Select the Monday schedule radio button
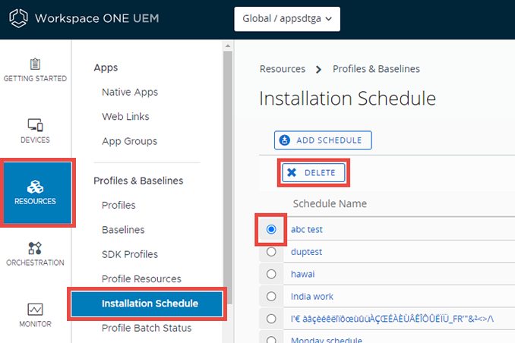 271,339
